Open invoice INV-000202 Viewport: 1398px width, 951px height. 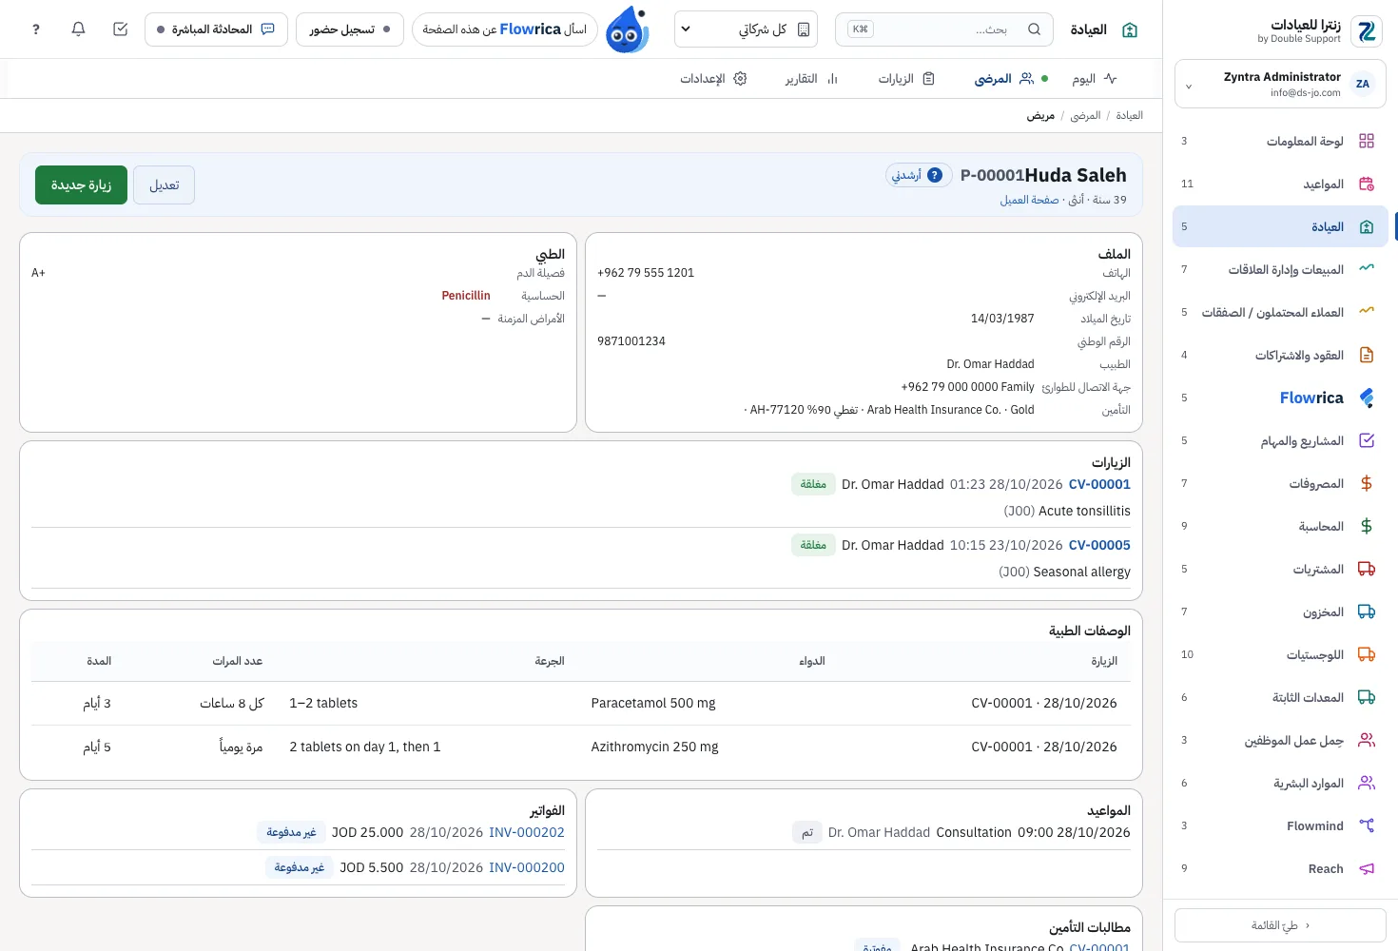point(527,832)
